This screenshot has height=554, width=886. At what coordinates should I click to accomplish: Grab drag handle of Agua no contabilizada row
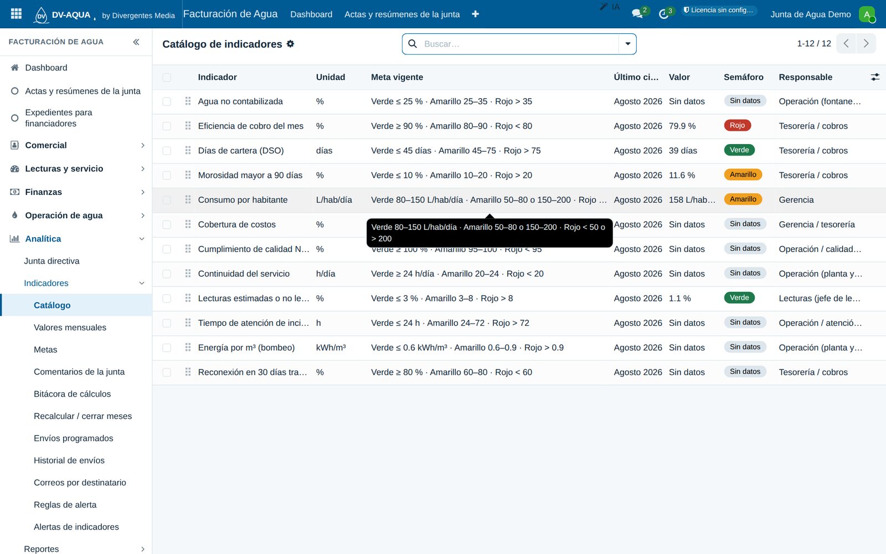coord(188,101)
